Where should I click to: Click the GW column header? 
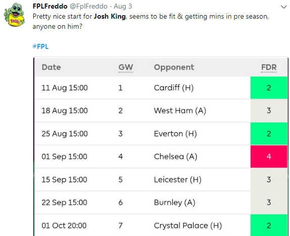126,68
